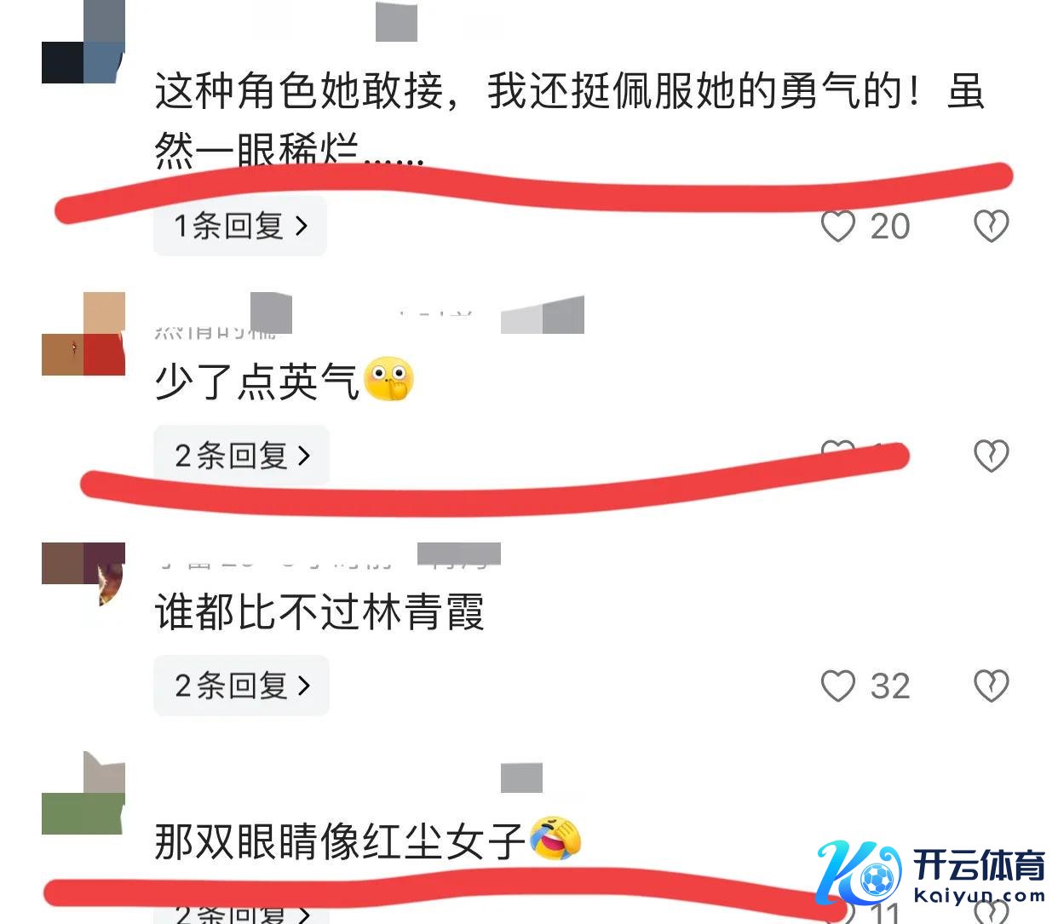Viewport: 1058px width, 924px height.
Task: Like the comment with 20 likes
Action: (x=838, y=226)
